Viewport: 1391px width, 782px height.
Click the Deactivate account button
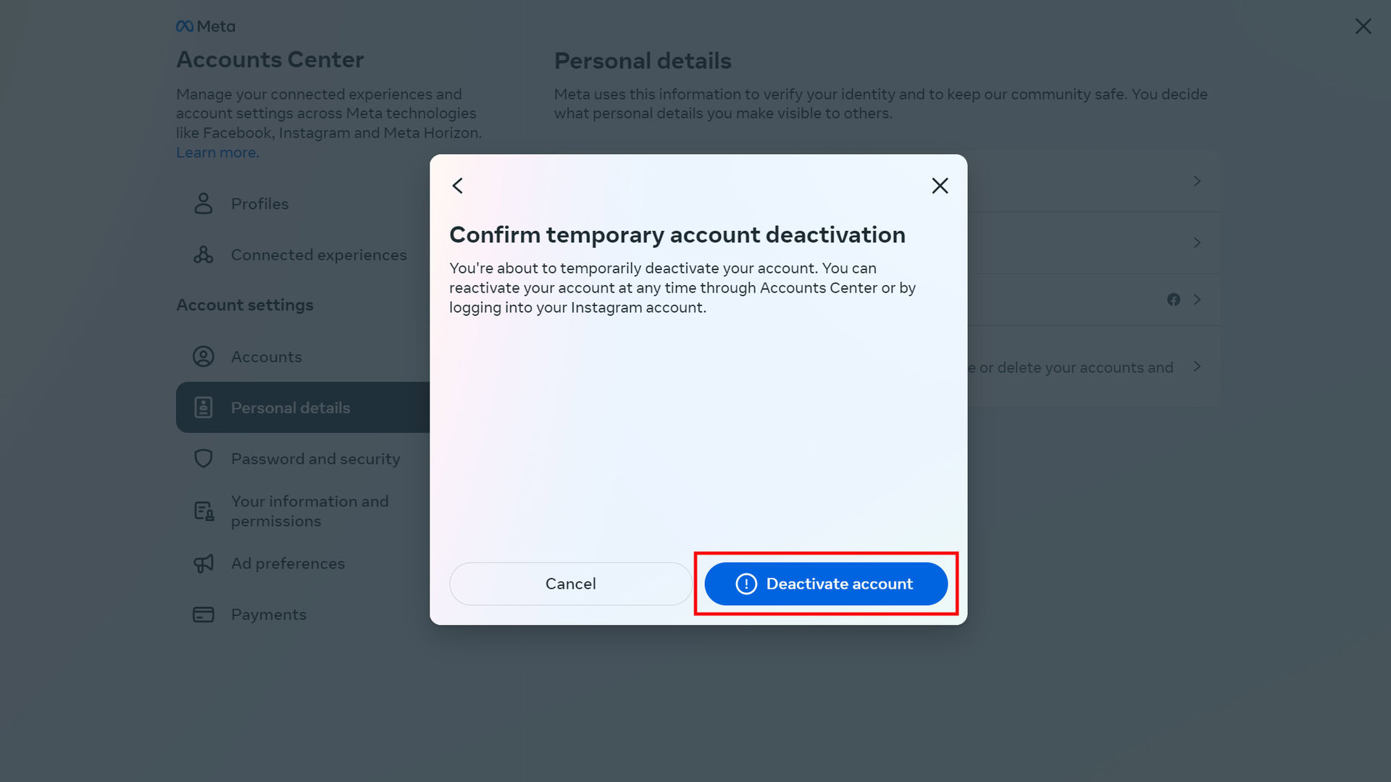pos(826,584)
